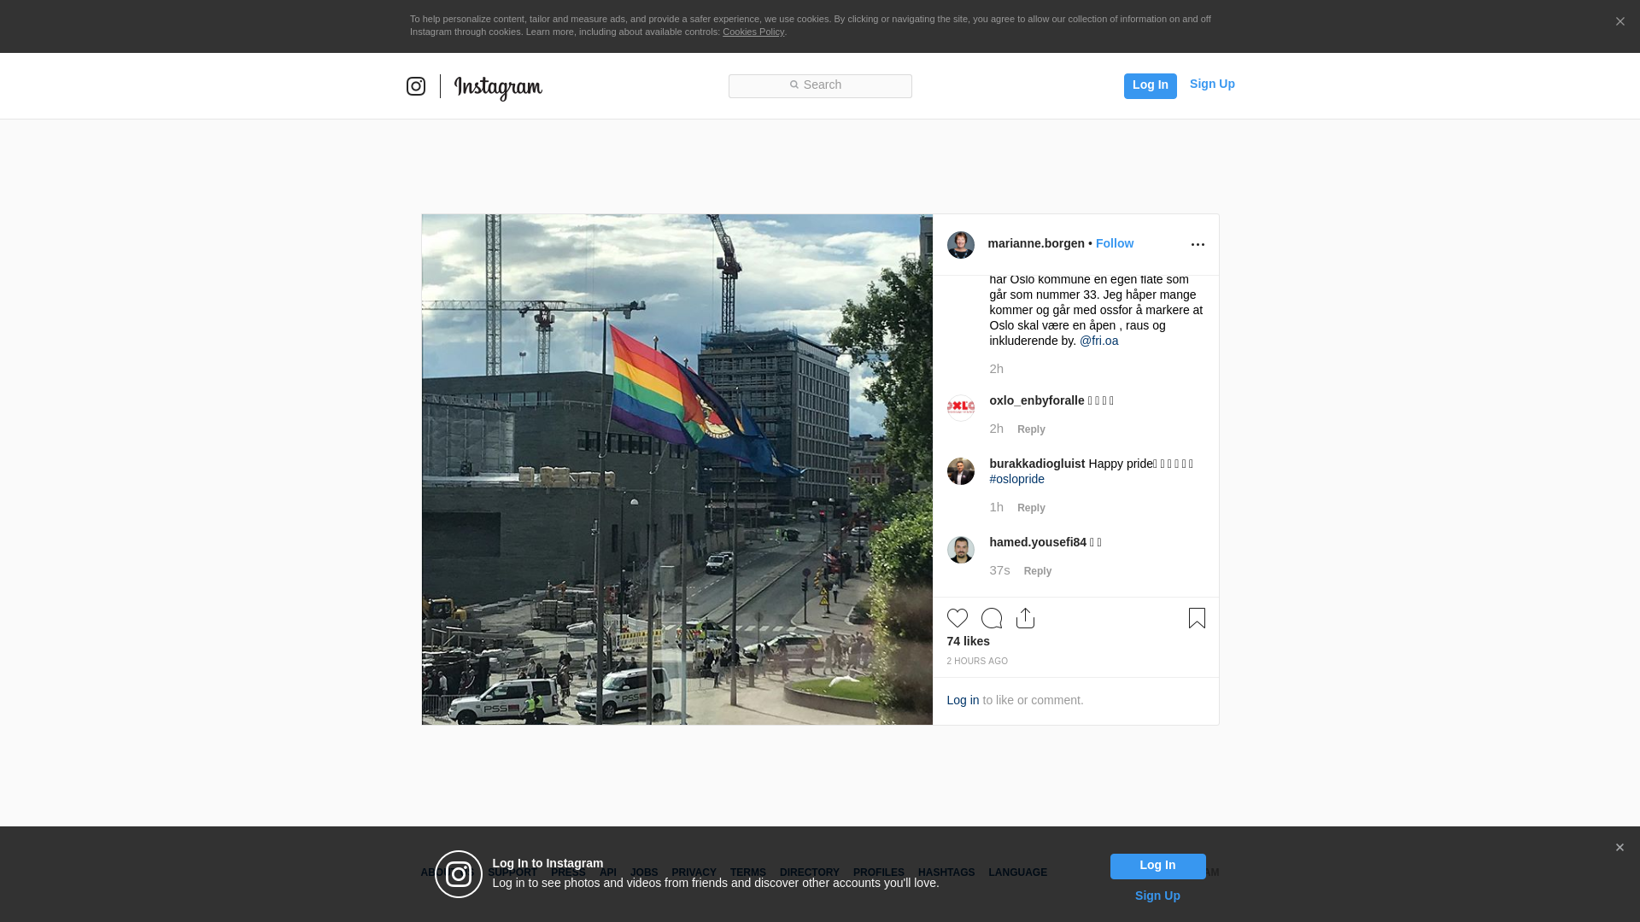The image size is (1640, 922).
Task: Click into the Search input field
Action: coord(820,85)
